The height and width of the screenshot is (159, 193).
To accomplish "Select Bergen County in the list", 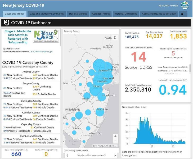I will pos(31,83).
